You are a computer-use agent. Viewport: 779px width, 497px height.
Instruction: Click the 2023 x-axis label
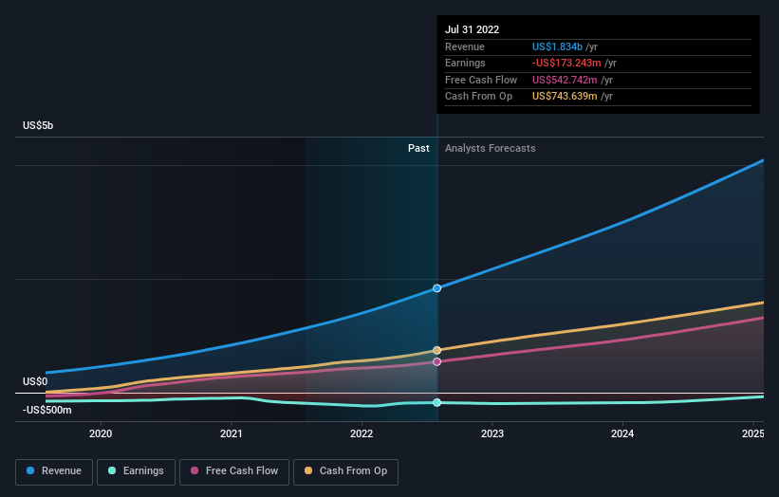tap(492, 433)
